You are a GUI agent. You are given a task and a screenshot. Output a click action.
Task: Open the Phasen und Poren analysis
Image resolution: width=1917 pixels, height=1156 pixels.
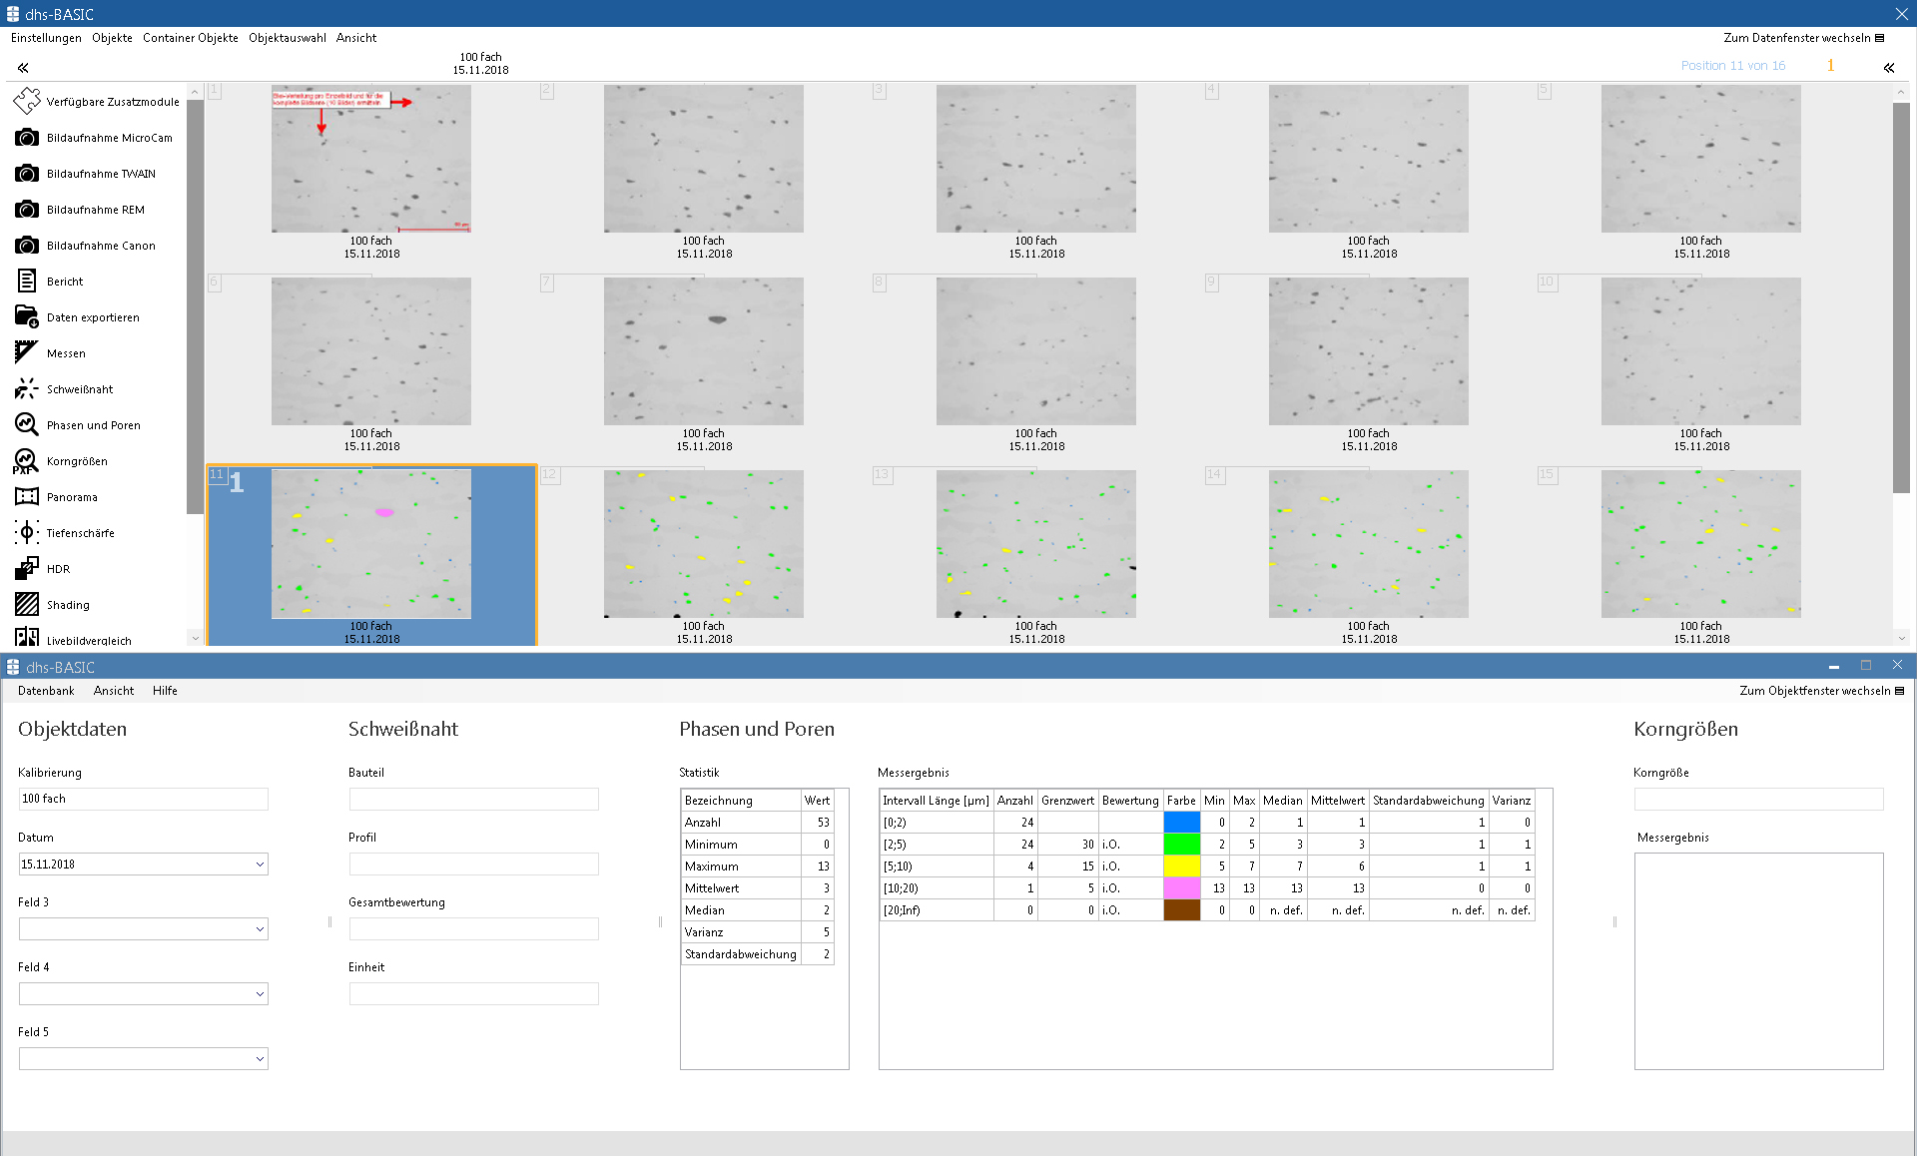pyautogui.click(x=94, y=424)
